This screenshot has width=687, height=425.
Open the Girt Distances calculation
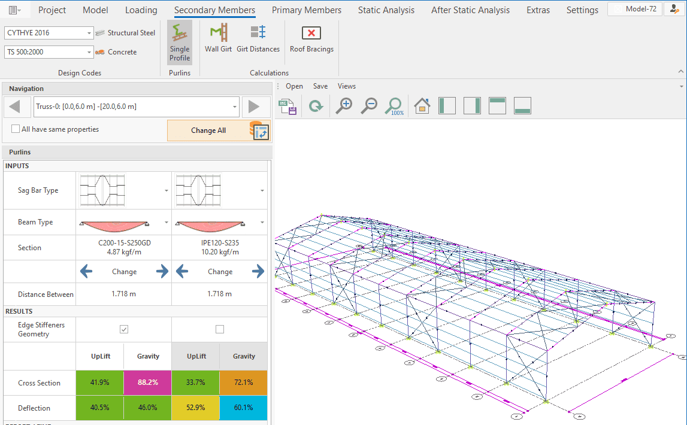(258, 40)
